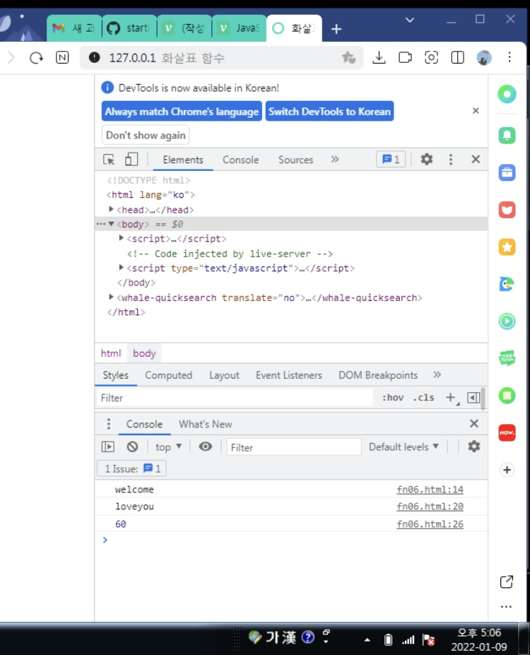Image resolution: width=530 pixels, height=655 pixels.
Task: Open the browser three-dot menu
Action: 510,57
